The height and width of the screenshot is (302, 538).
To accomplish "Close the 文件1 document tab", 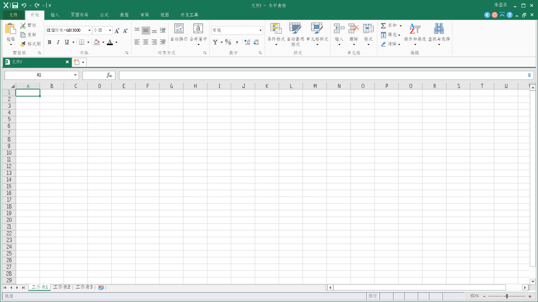I will tap(67, 62).
